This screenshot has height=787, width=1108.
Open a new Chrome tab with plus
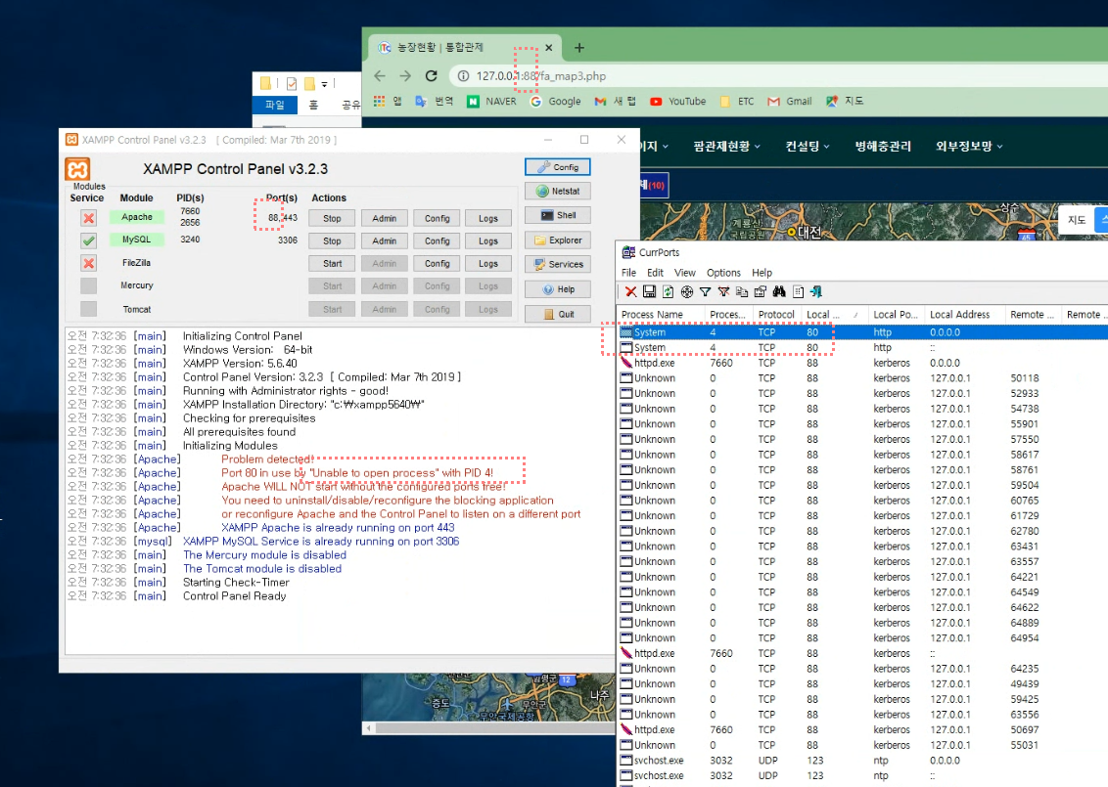pos(579,47)
